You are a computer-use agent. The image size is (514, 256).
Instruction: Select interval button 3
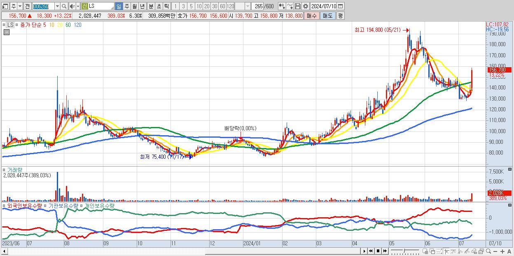pyautogui.click(x=183, y=6)
